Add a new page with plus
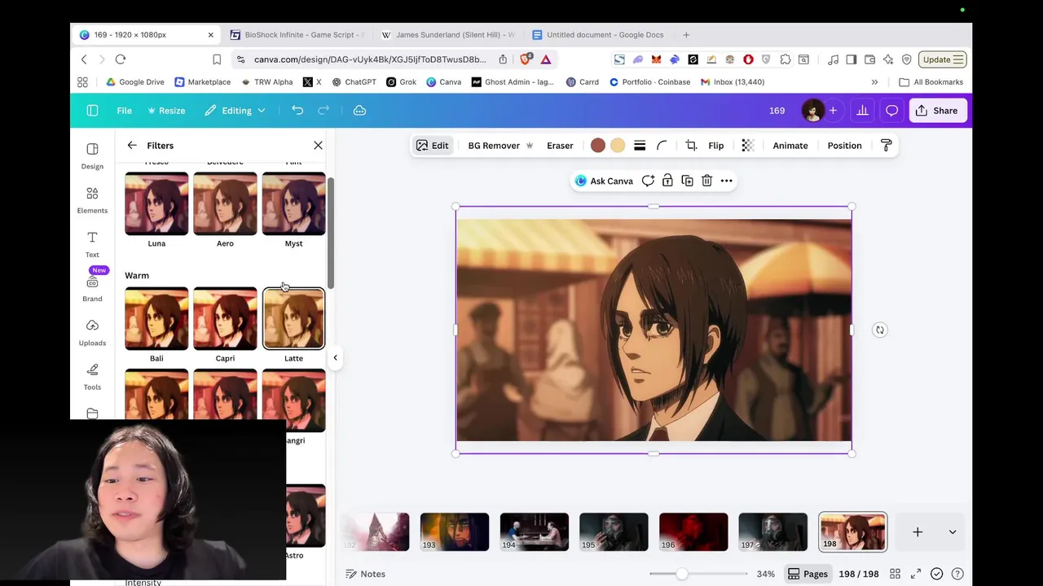 click(918, 531)
